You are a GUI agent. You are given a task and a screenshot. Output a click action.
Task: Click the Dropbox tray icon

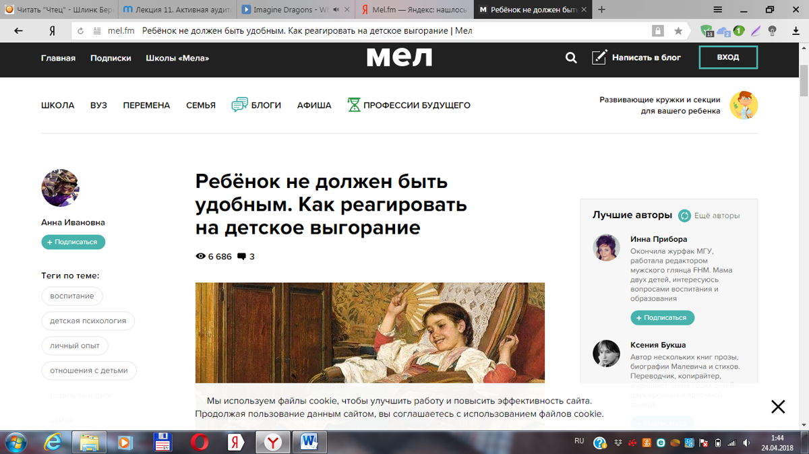[618, 443]
